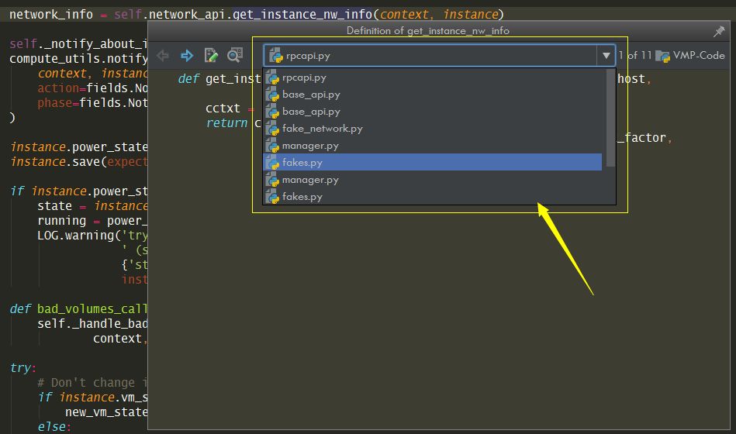Screen dimensions: 736x434
Task: Click the Back arrow in definition popup
Action: pyautogui.click(x=163, y=56)
